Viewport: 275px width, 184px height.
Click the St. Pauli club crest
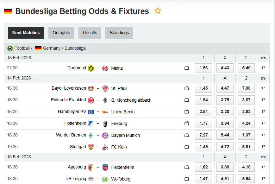point(105,88)
